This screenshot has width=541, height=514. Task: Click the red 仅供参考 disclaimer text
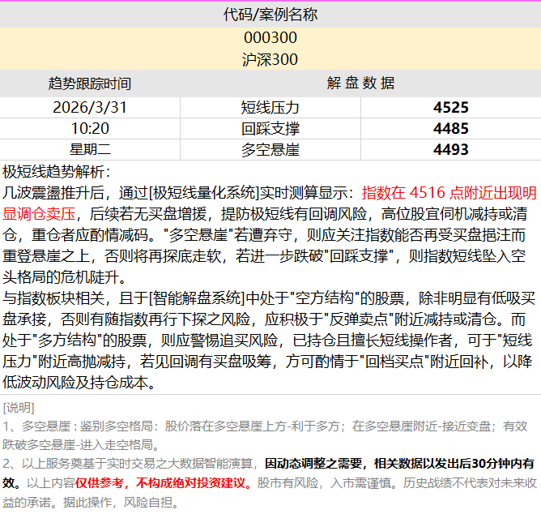click(106, 482)
